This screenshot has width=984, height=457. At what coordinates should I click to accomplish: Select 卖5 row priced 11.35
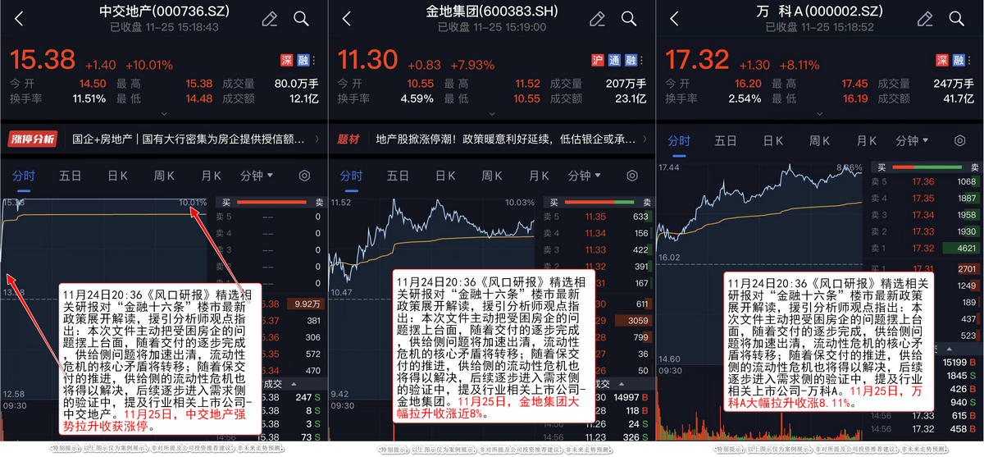pyautogui.click(x=599, y=217)
